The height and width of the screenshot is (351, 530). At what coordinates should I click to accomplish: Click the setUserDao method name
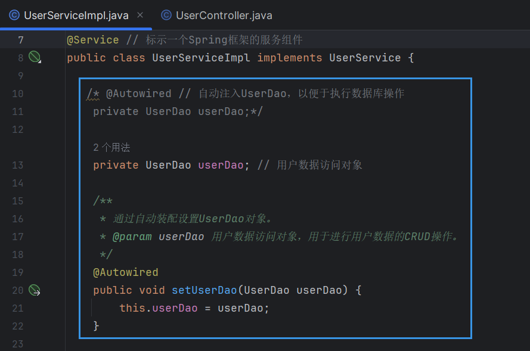(204, 290)
